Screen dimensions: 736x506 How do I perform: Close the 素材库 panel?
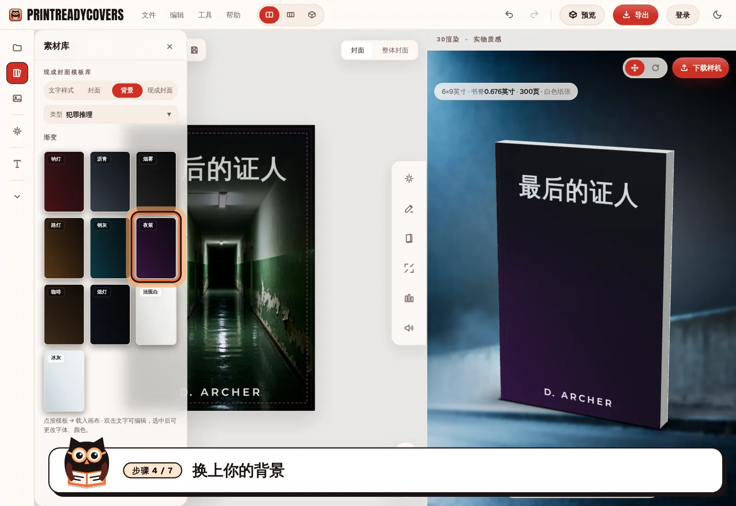pos(170,46)
